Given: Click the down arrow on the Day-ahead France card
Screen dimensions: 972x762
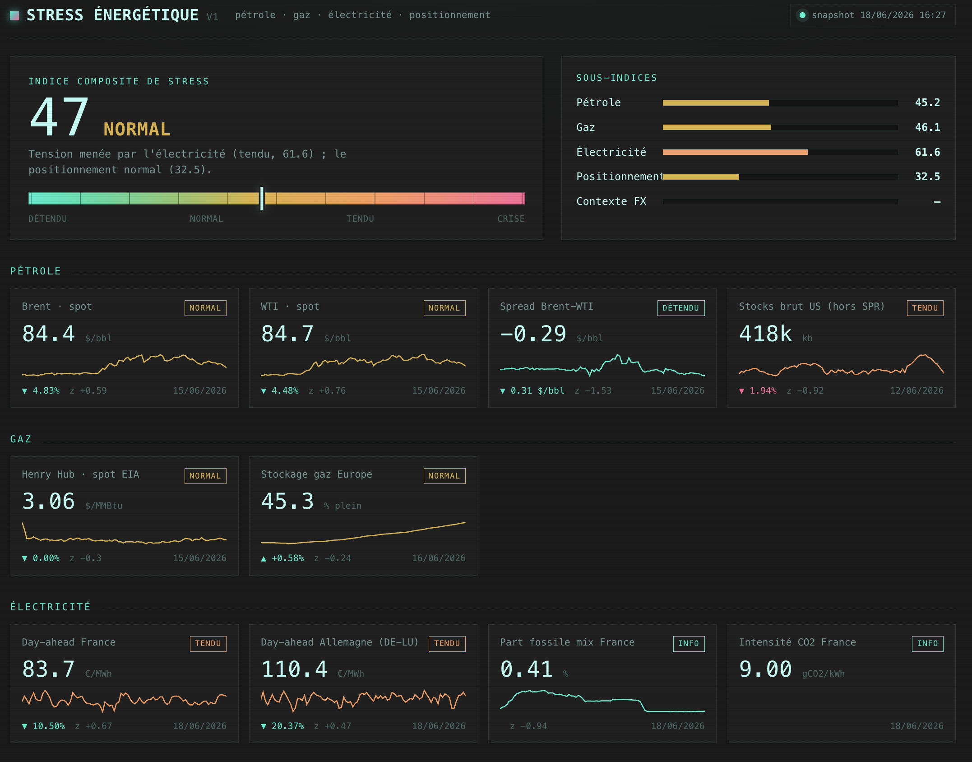Looking at the screenshot, I should 25,726.
